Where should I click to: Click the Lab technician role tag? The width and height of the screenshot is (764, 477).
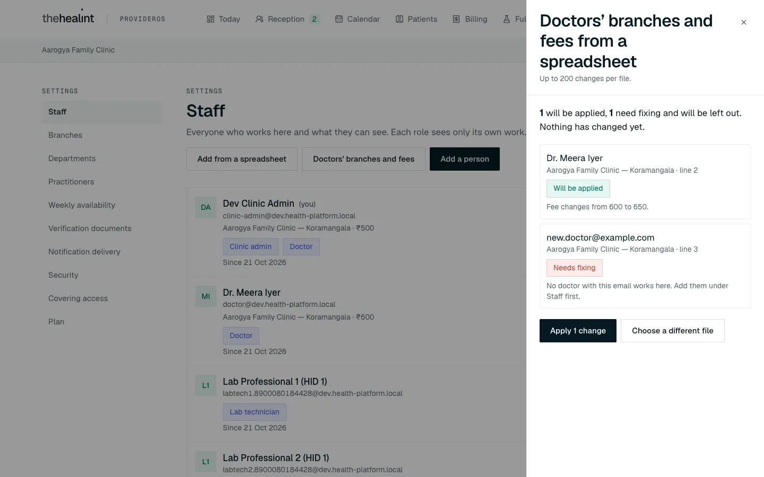(255, 412)
